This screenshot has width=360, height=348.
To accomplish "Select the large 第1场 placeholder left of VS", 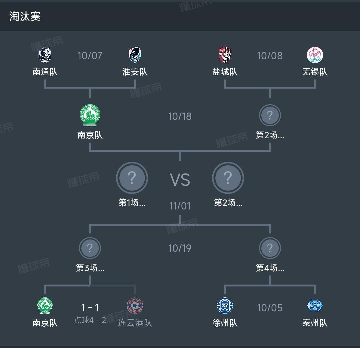I will (x=132, y=178).
